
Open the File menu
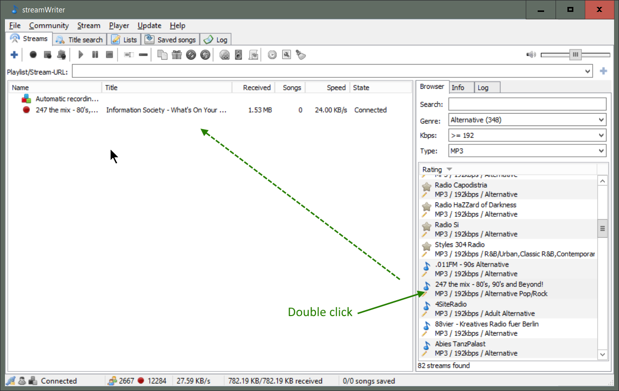pos(15,25)
